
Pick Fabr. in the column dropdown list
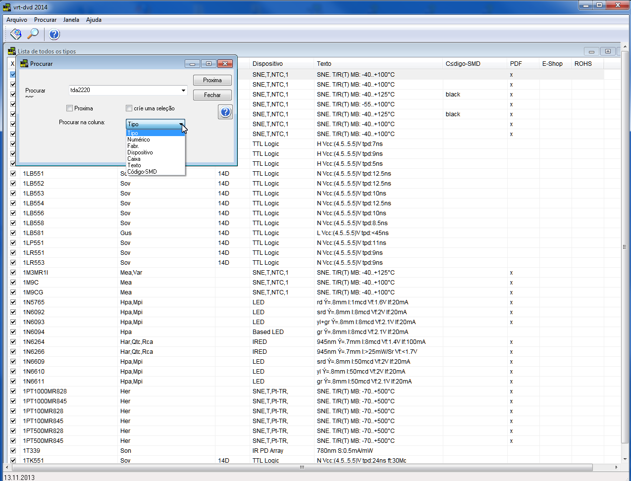point(156,146)
